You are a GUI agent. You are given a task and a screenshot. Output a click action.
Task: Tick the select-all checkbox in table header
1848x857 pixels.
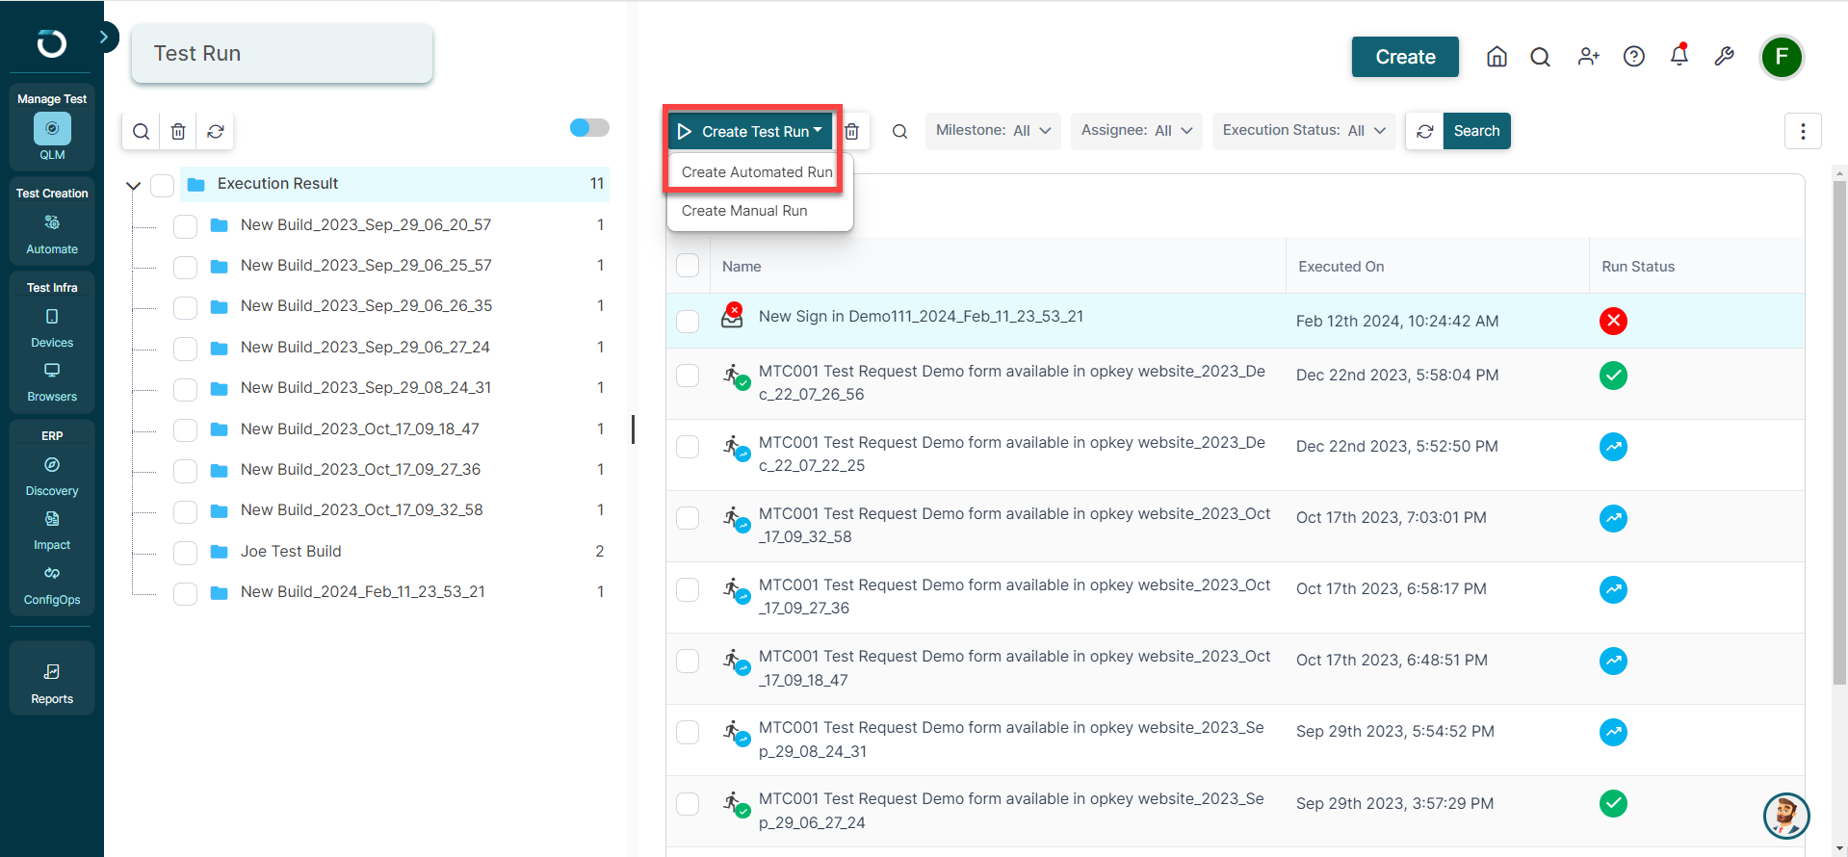688,266
